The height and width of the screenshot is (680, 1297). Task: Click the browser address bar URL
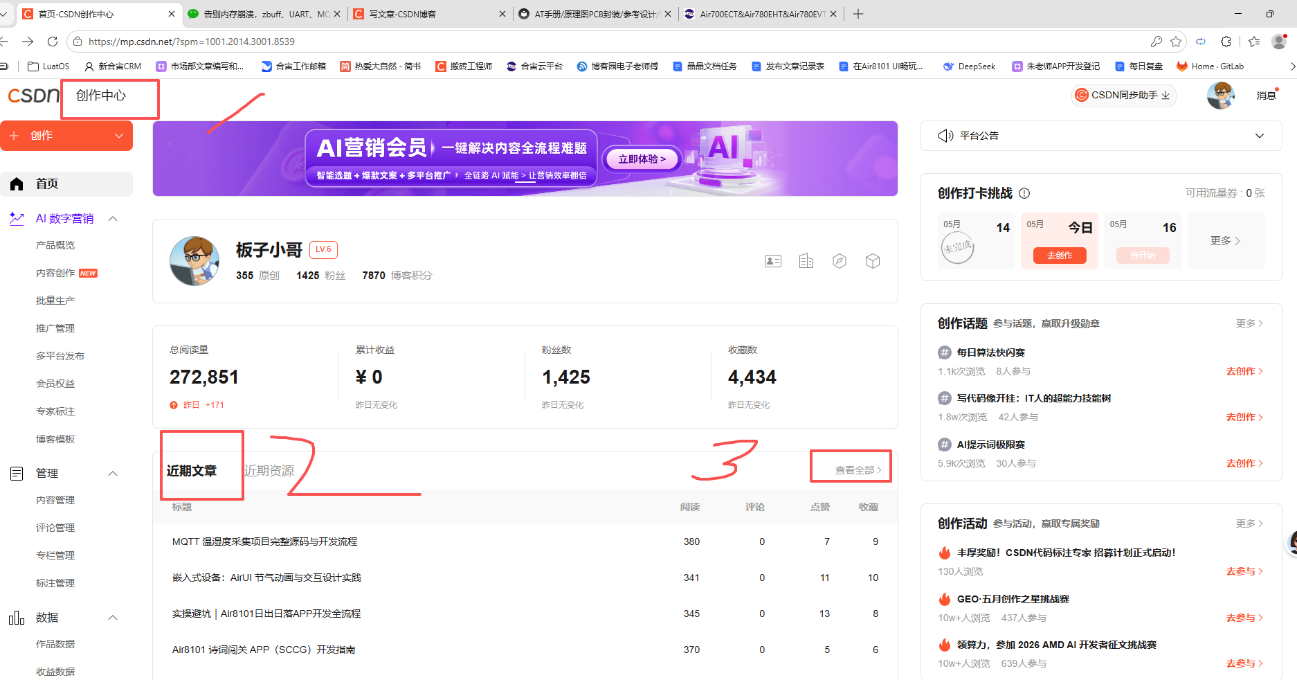click(x=192, y=42)
